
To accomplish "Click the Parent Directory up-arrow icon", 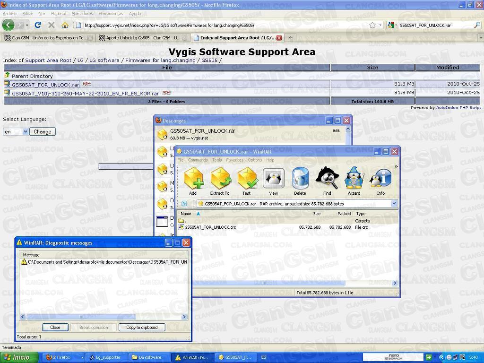I will point(7,75).
